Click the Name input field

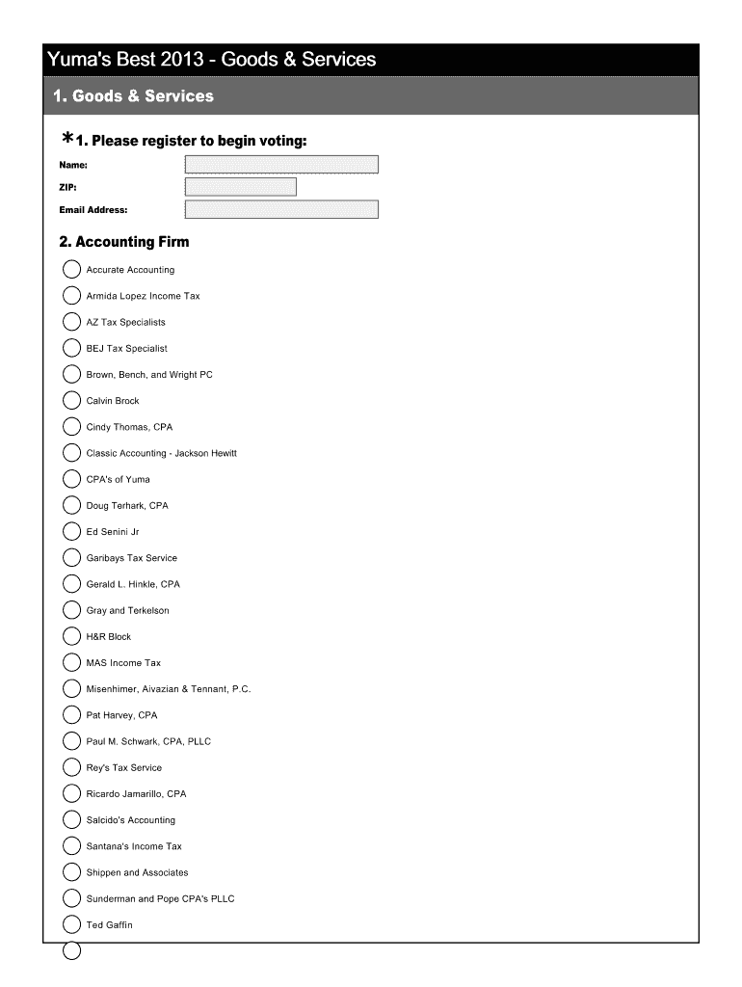coord(281,165)
